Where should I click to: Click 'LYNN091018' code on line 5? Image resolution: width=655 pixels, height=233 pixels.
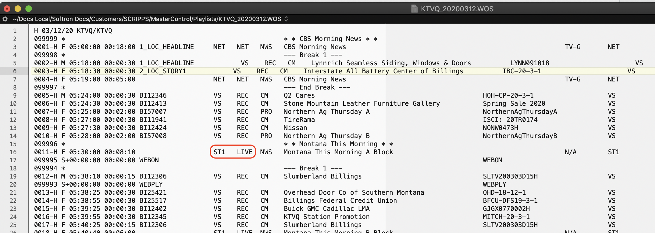point(530,63)
